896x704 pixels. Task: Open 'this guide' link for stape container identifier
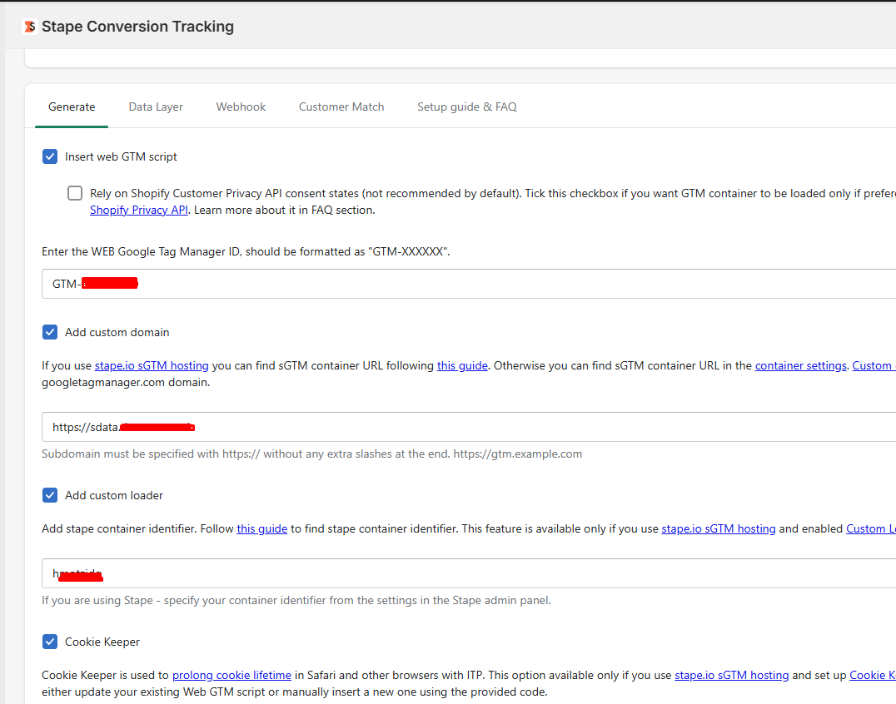click(x=261, y=528)
